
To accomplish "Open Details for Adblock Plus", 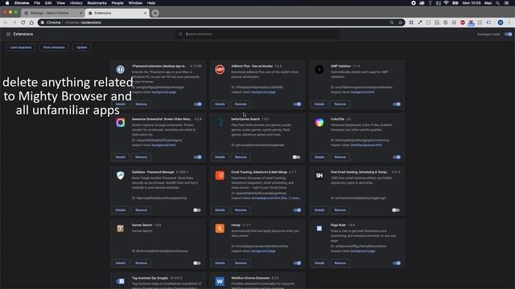I will click(220, 104).
